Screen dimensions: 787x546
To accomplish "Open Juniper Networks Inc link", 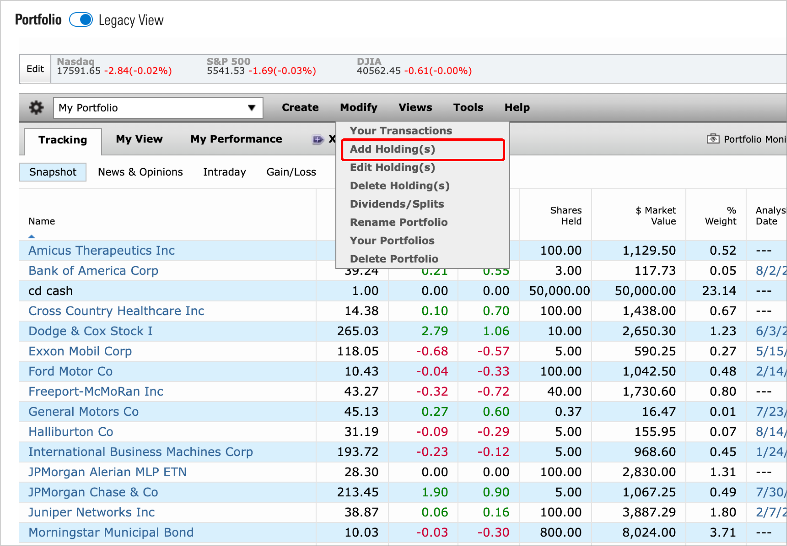I will pos(91,512).
